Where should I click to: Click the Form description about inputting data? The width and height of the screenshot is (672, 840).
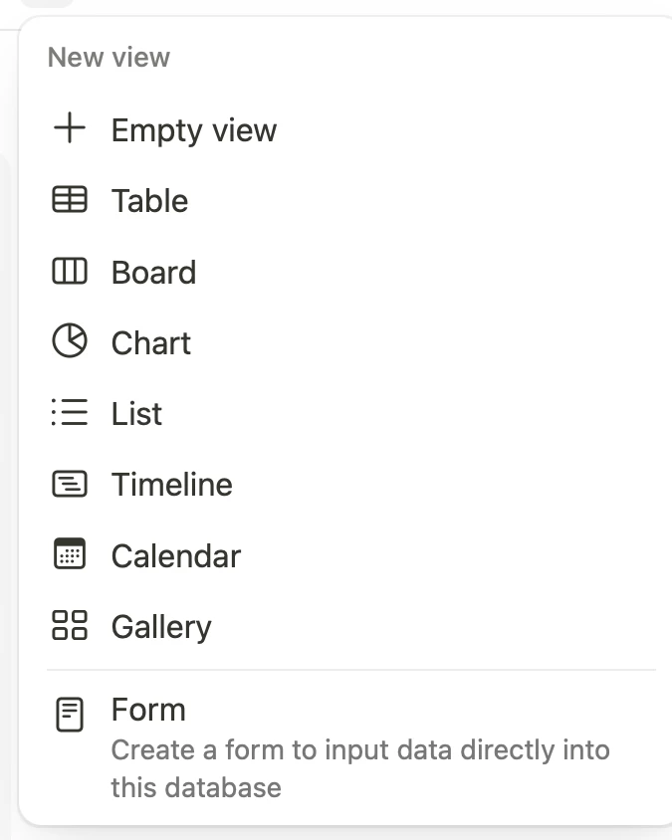point(360,768)
